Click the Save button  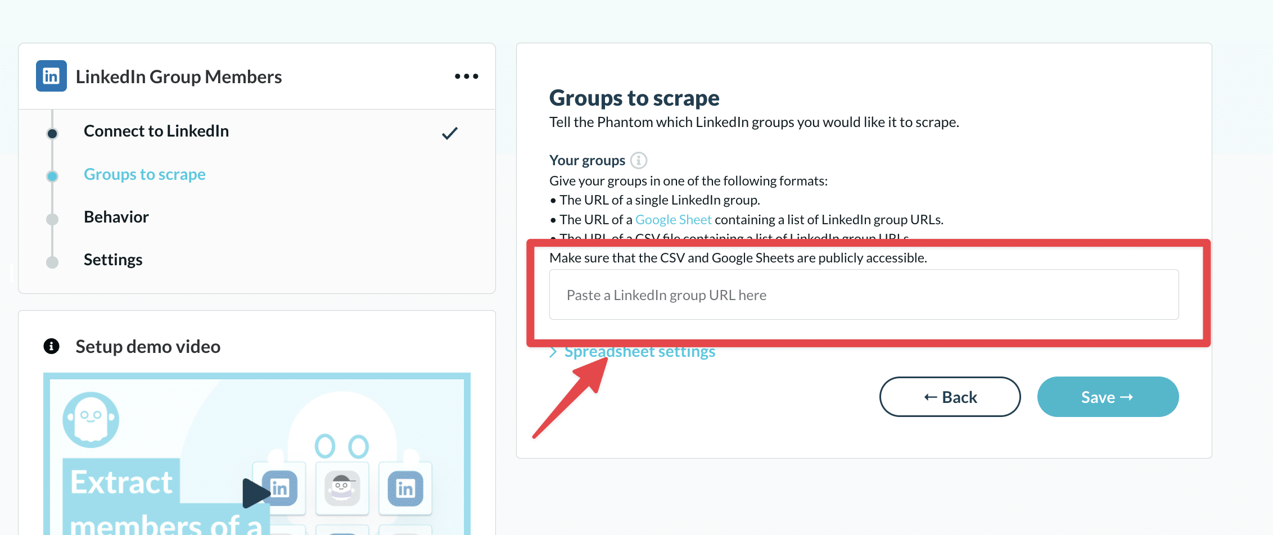(1108, 397)
